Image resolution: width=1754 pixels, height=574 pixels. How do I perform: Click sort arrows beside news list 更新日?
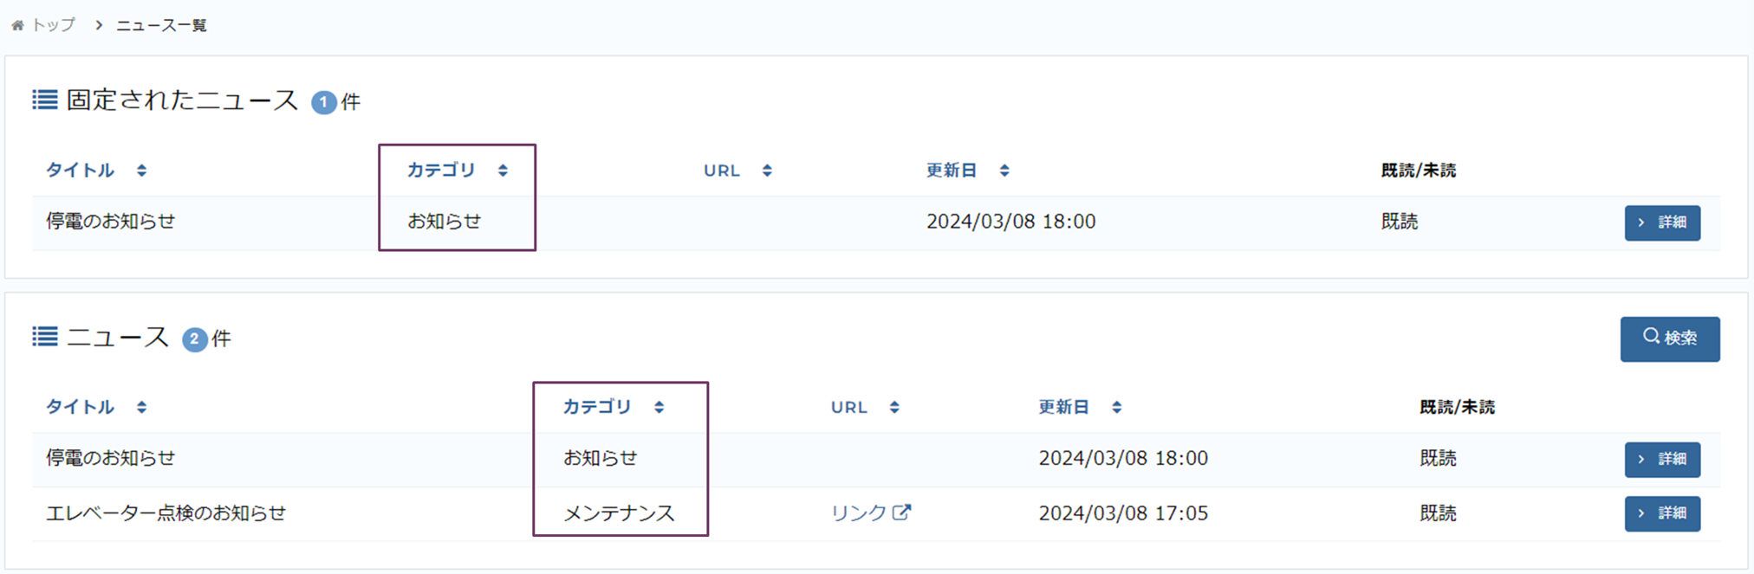(1117, 407)
